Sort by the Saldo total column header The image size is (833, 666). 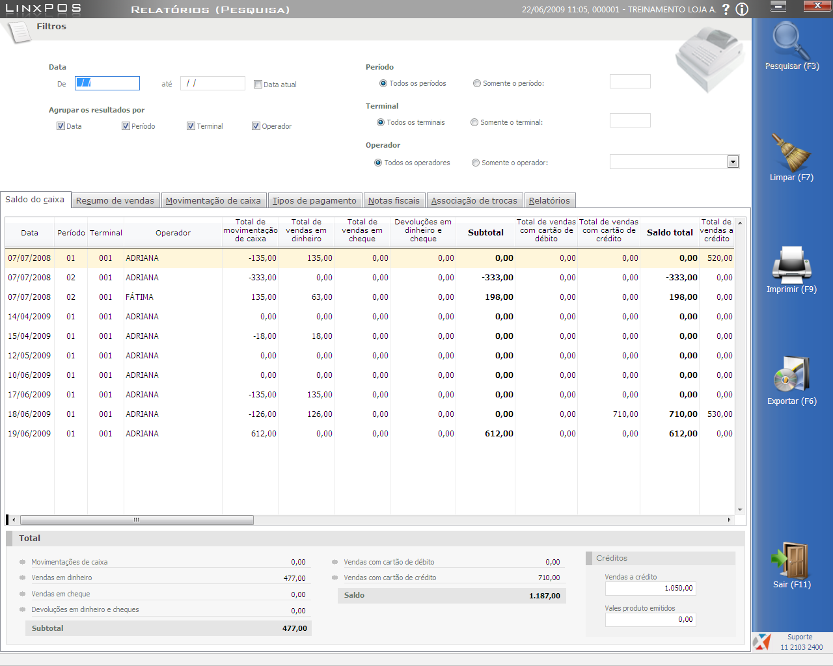point(670,232)
